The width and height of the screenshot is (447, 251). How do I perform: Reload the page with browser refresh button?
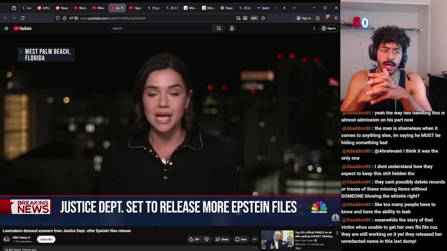23,18
